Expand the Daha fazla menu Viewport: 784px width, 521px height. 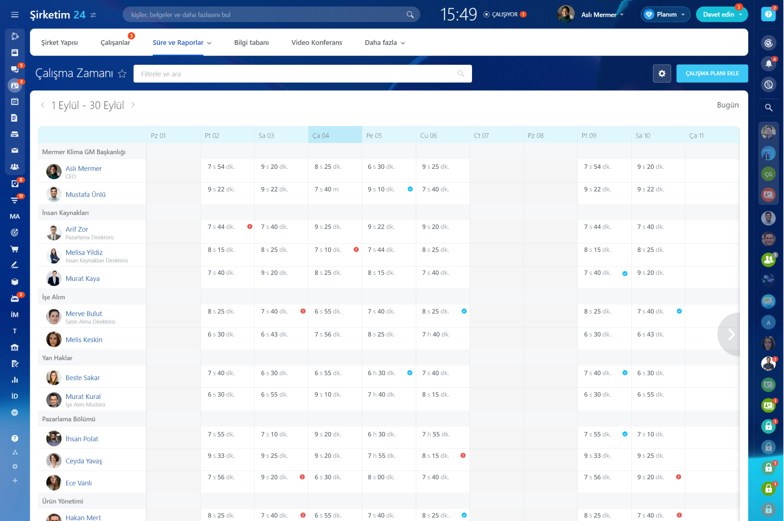[x=385, y=42]
